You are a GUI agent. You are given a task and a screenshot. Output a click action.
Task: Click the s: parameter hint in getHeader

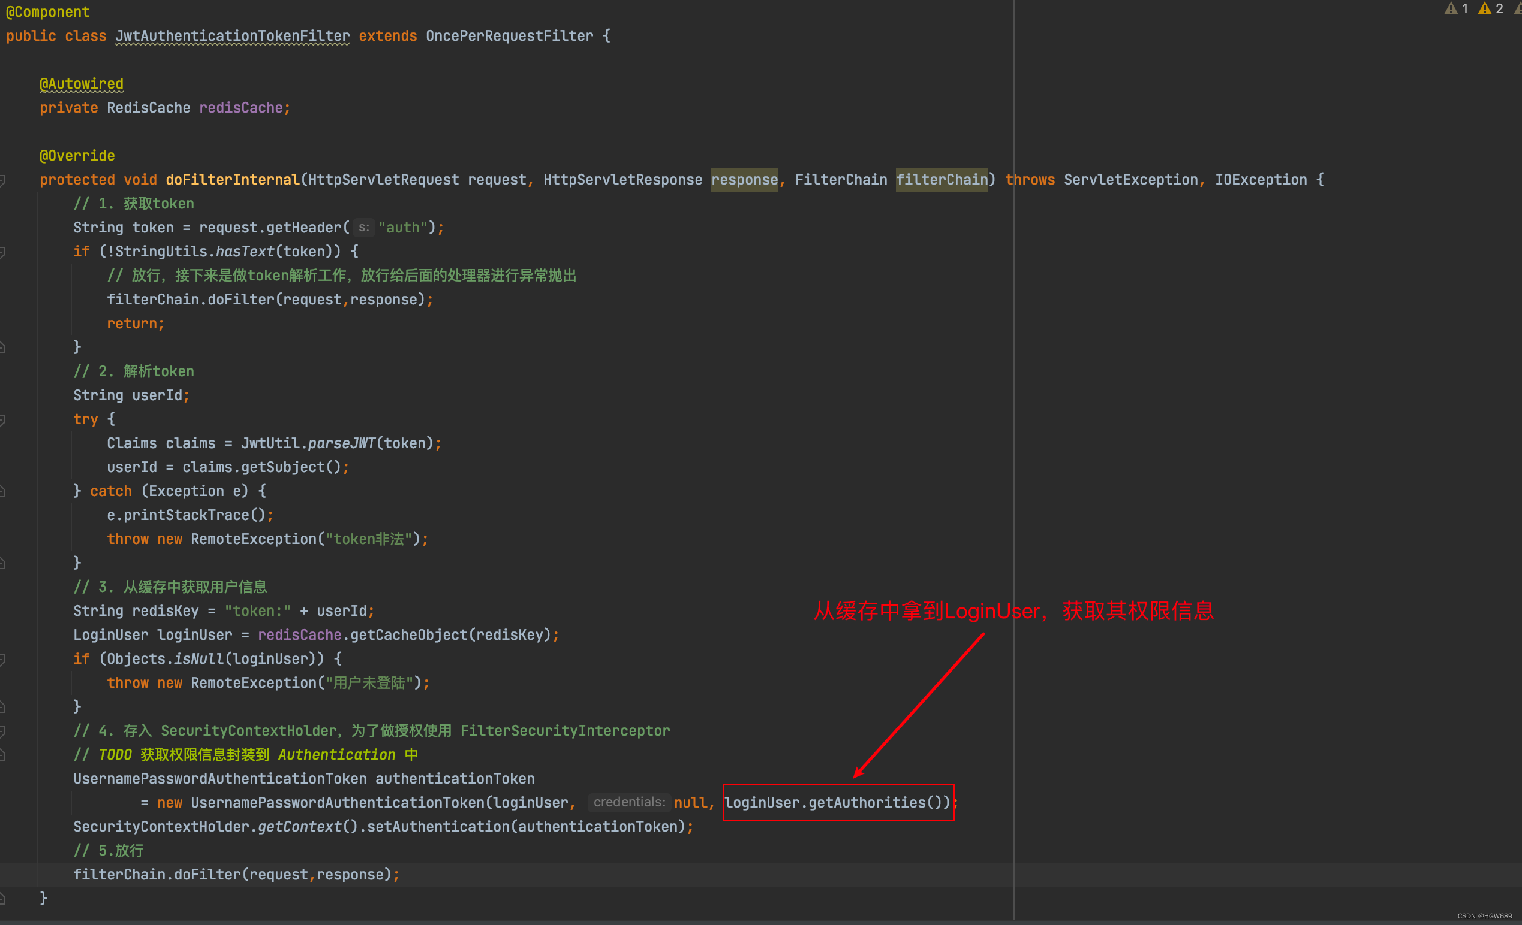[364, 228]
